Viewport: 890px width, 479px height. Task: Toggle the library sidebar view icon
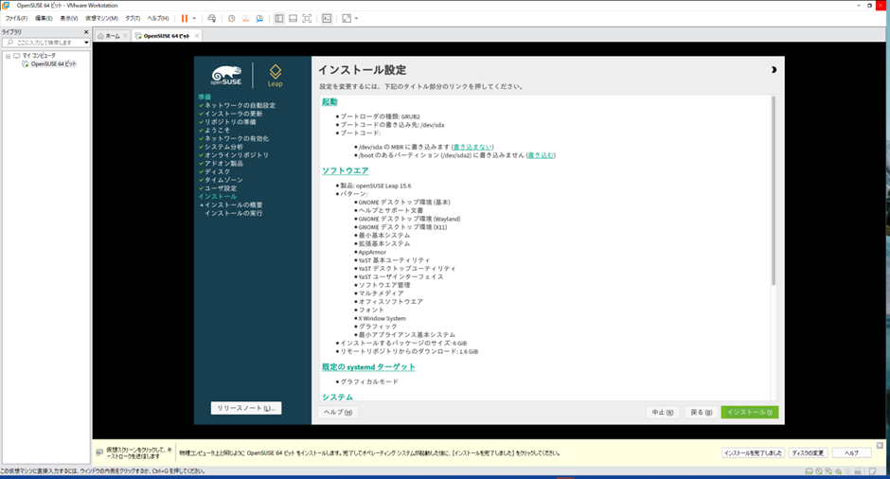[278, 18]
